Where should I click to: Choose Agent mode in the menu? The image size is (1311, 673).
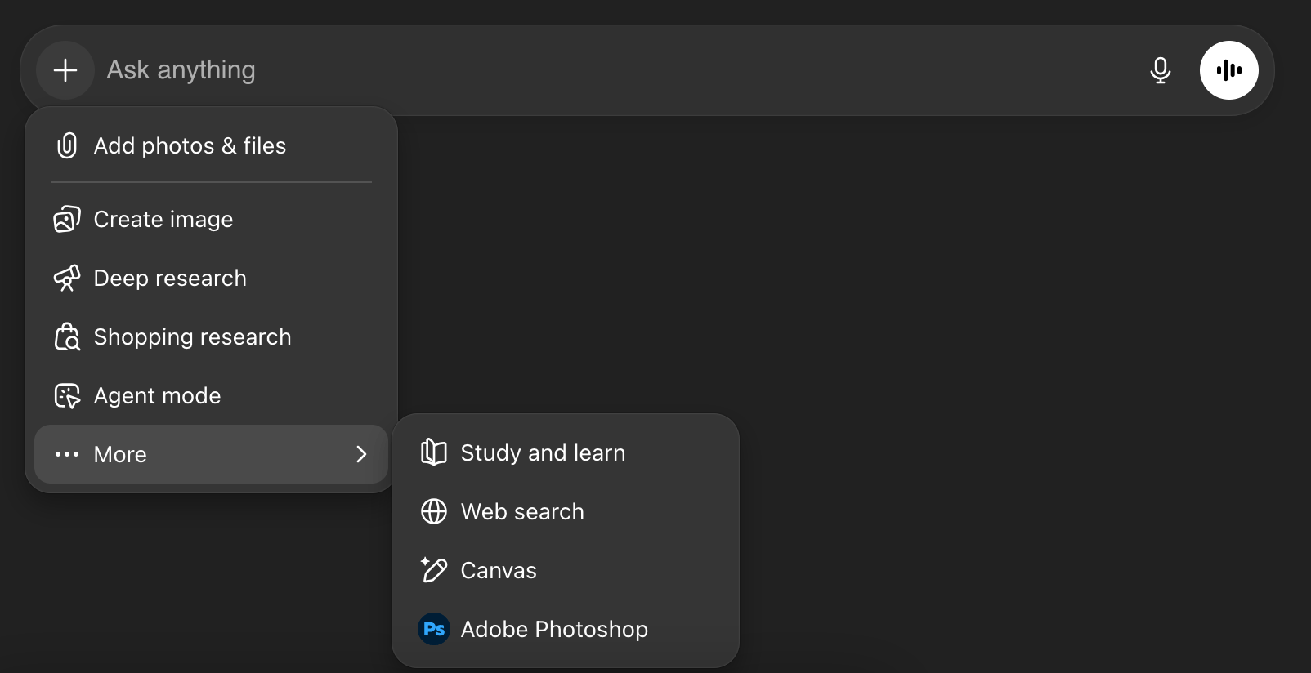click(158, 395)
